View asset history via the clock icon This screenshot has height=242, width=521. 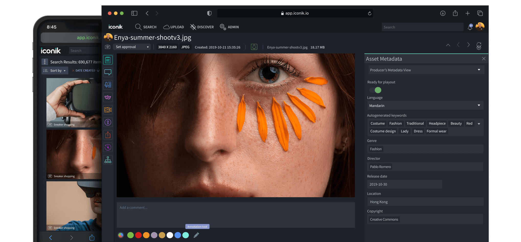[x=108, y=147]
